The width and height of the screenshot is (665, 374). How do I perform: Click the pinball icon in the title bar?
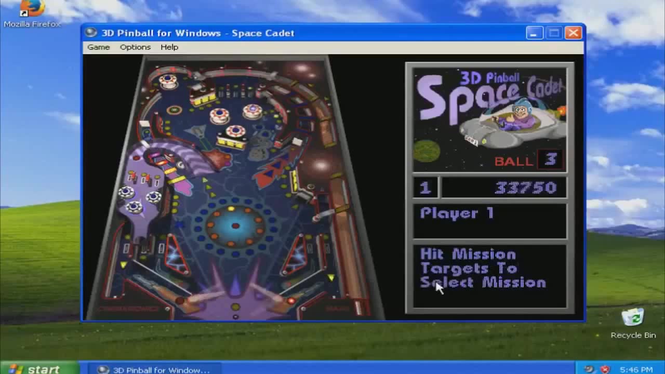point(92,33)
